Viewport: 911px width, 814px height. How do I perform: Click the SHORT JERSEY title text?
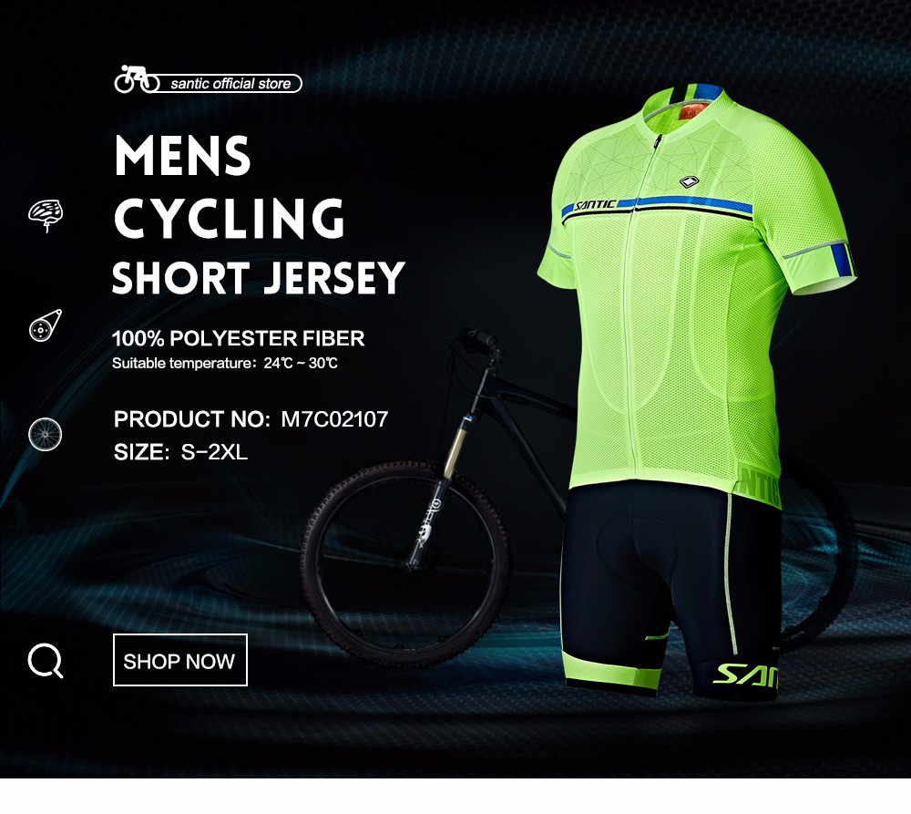(x=258, y=278)
